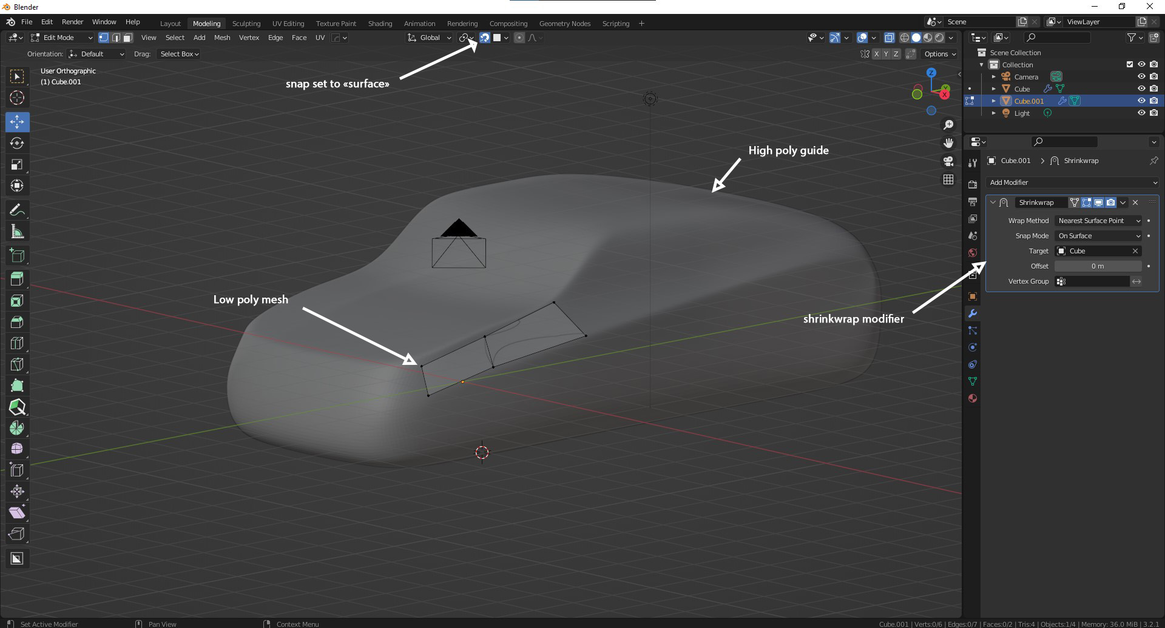
Task: Click the Offset value field
Action: 1098,266
